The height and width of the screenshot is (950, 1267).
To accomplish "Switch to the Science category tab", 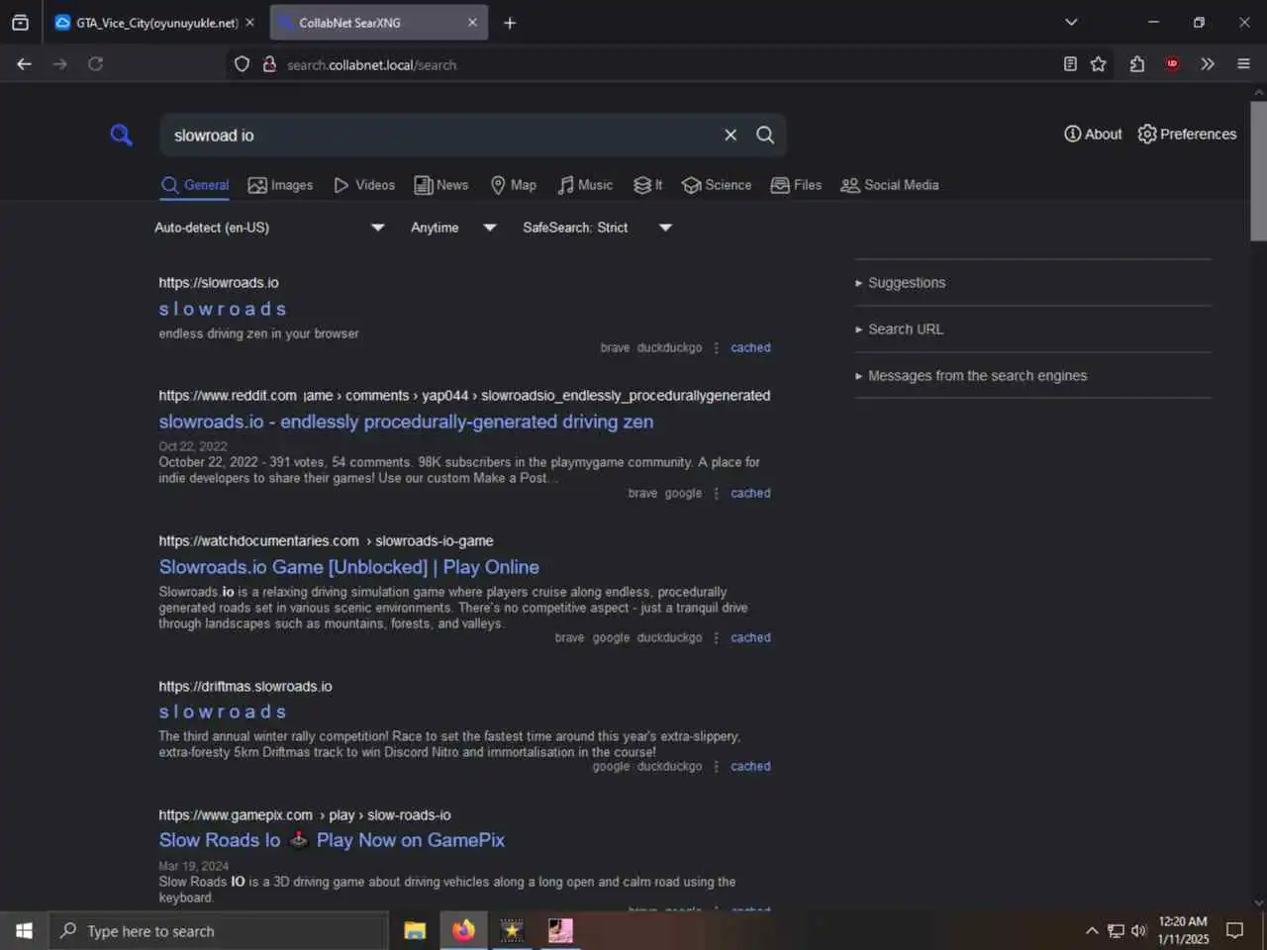I will 717,185.
